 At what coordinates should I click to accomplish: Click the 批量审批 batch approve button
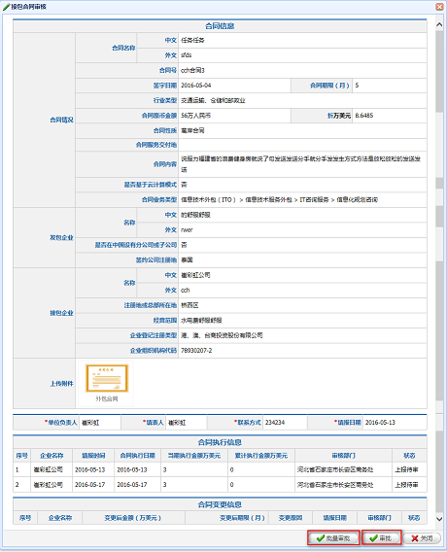pyautogui.click(x=333, y=538)
